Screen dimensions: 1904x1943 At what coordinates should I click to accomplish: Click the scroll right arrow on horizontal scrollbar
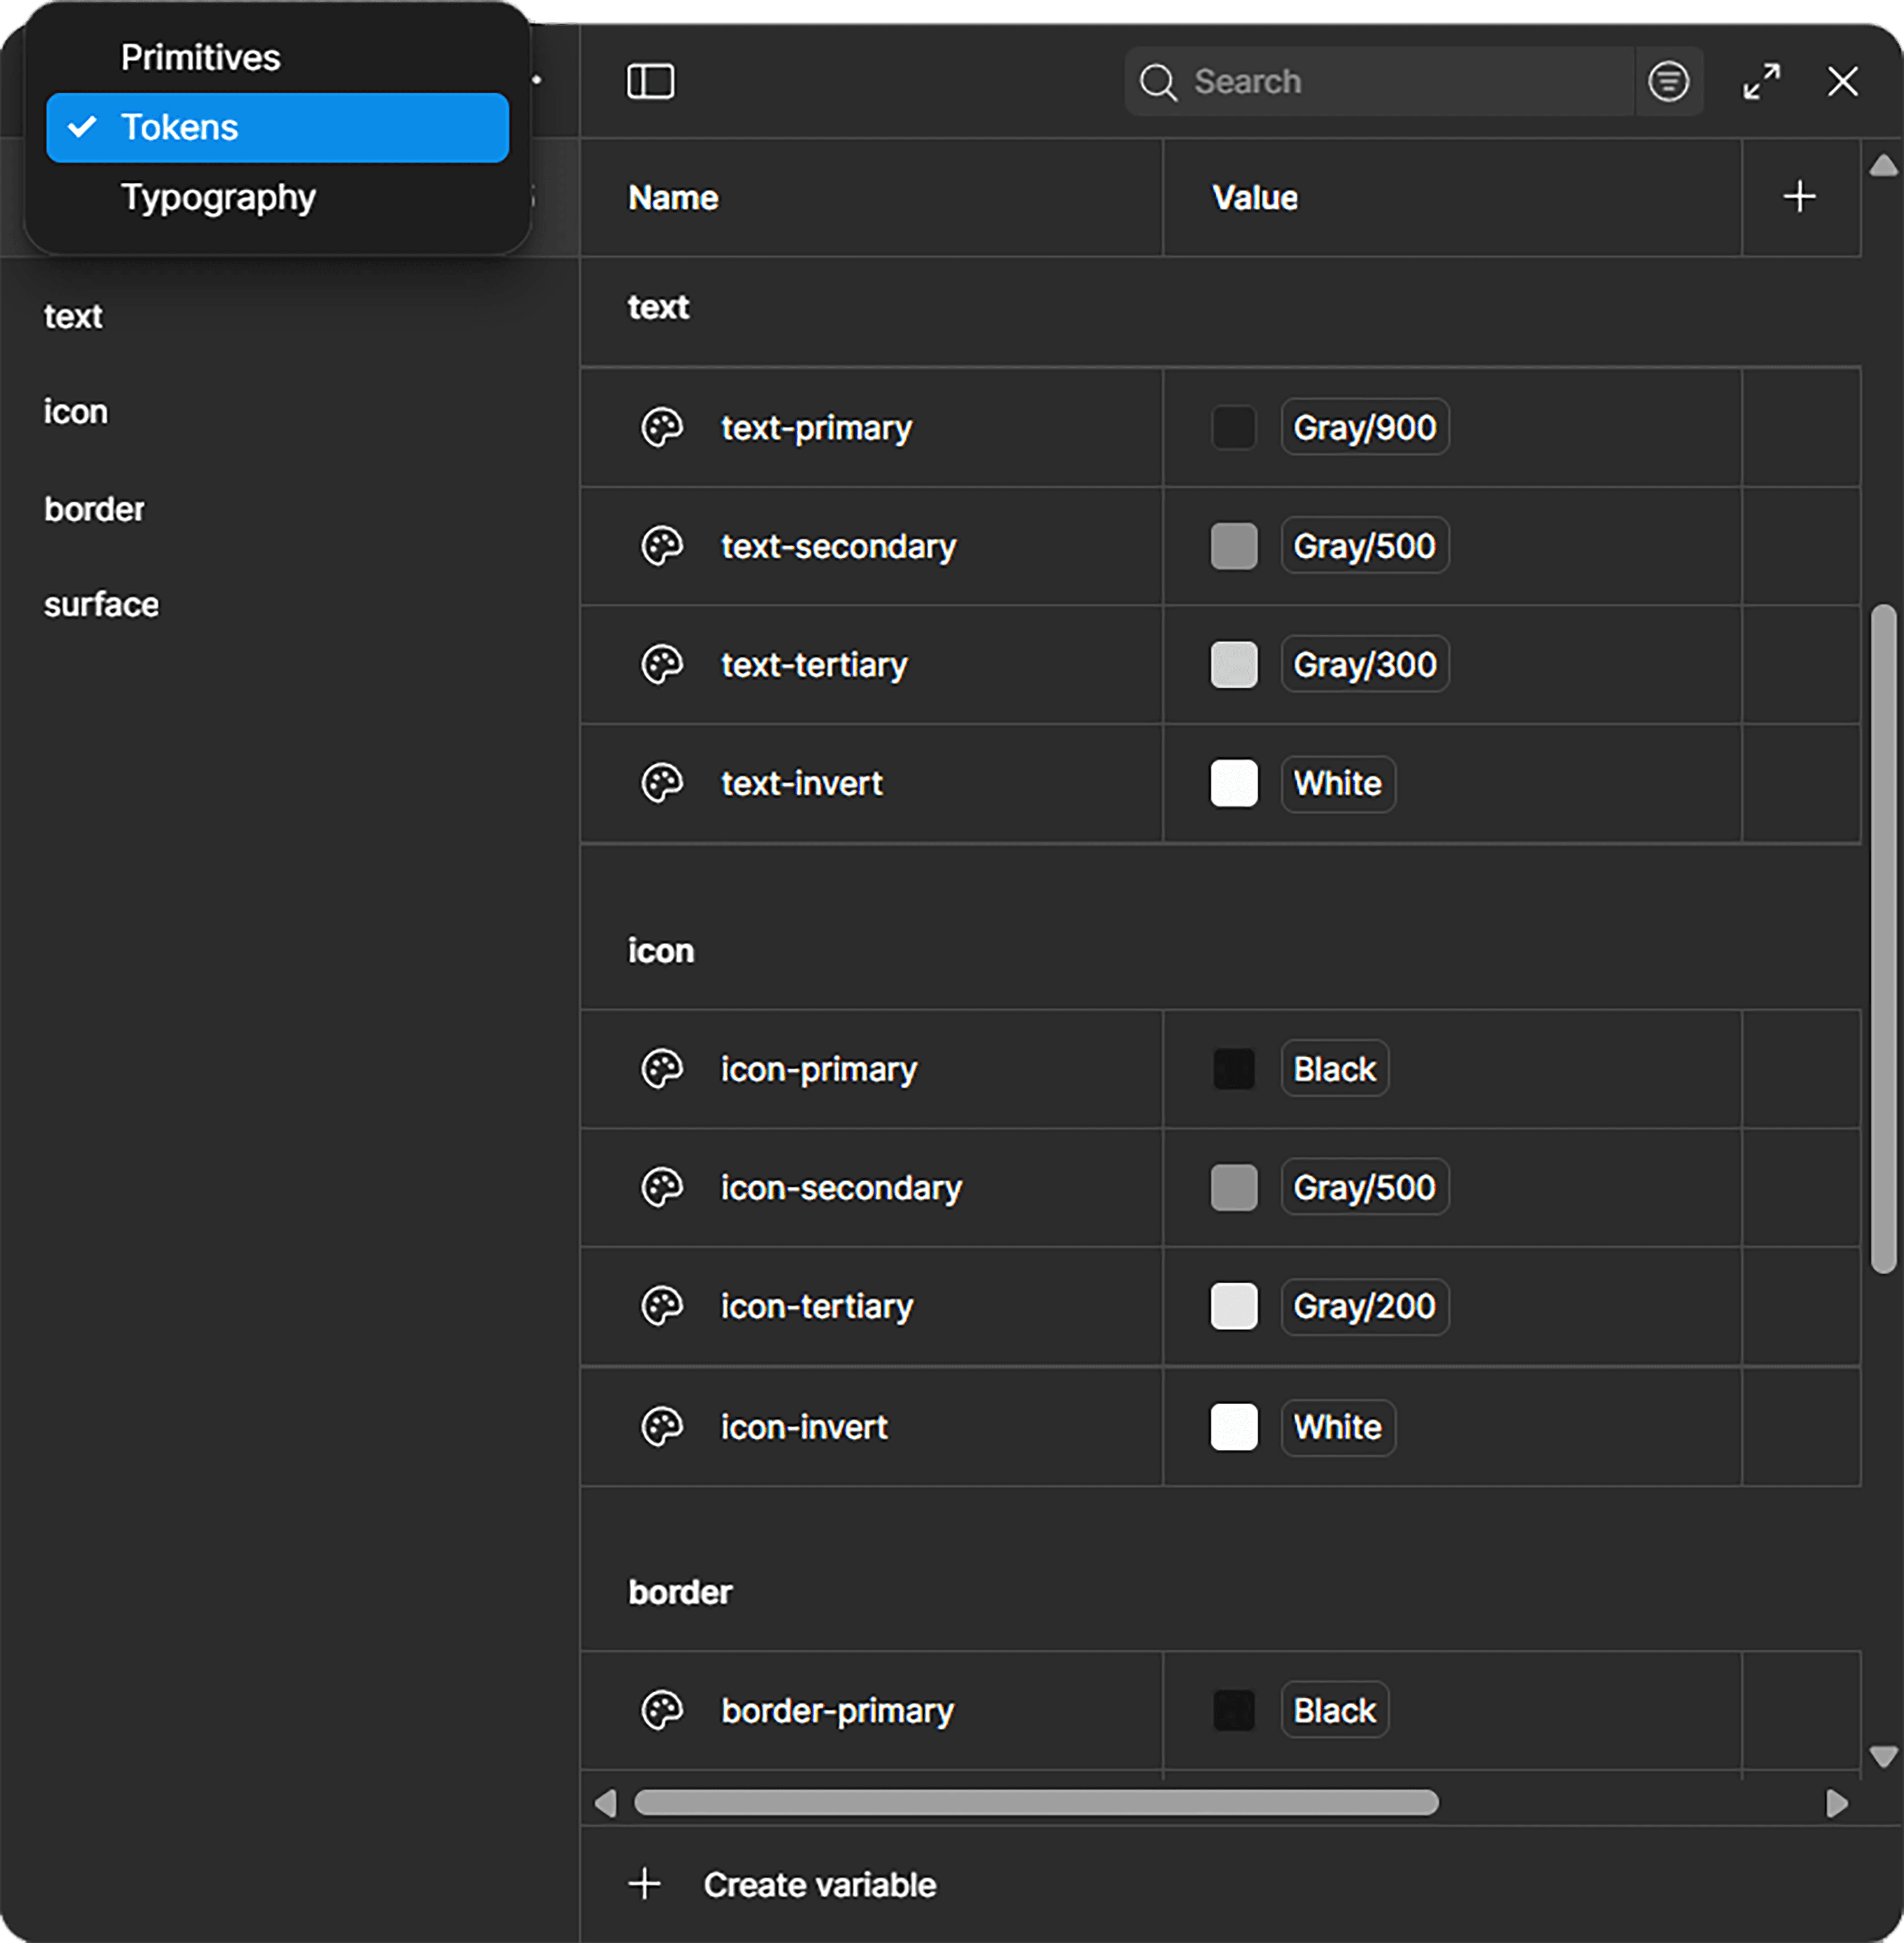point(1836,1803)
